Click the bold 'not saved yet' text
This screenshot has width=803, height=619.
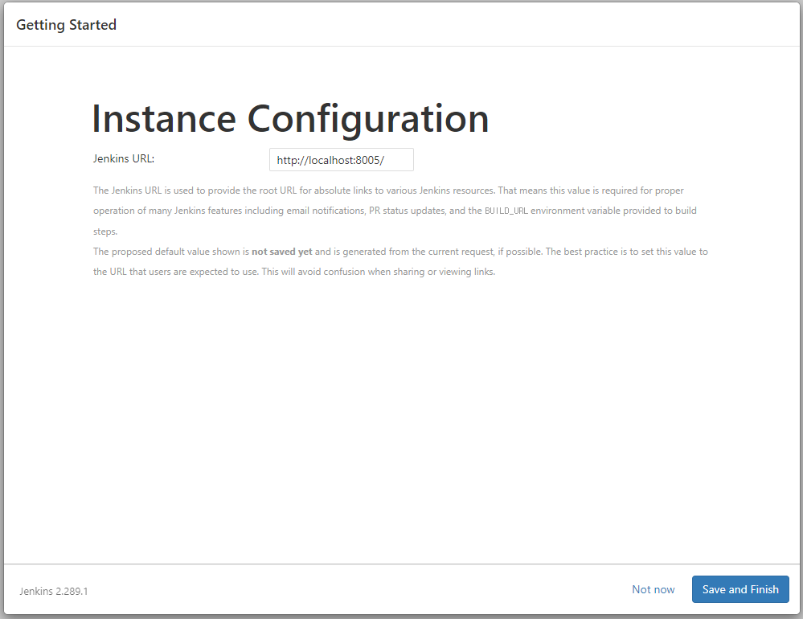281,252
